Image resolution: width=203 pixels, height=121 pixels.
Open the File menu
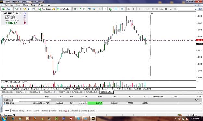click(x=6, y=5)
